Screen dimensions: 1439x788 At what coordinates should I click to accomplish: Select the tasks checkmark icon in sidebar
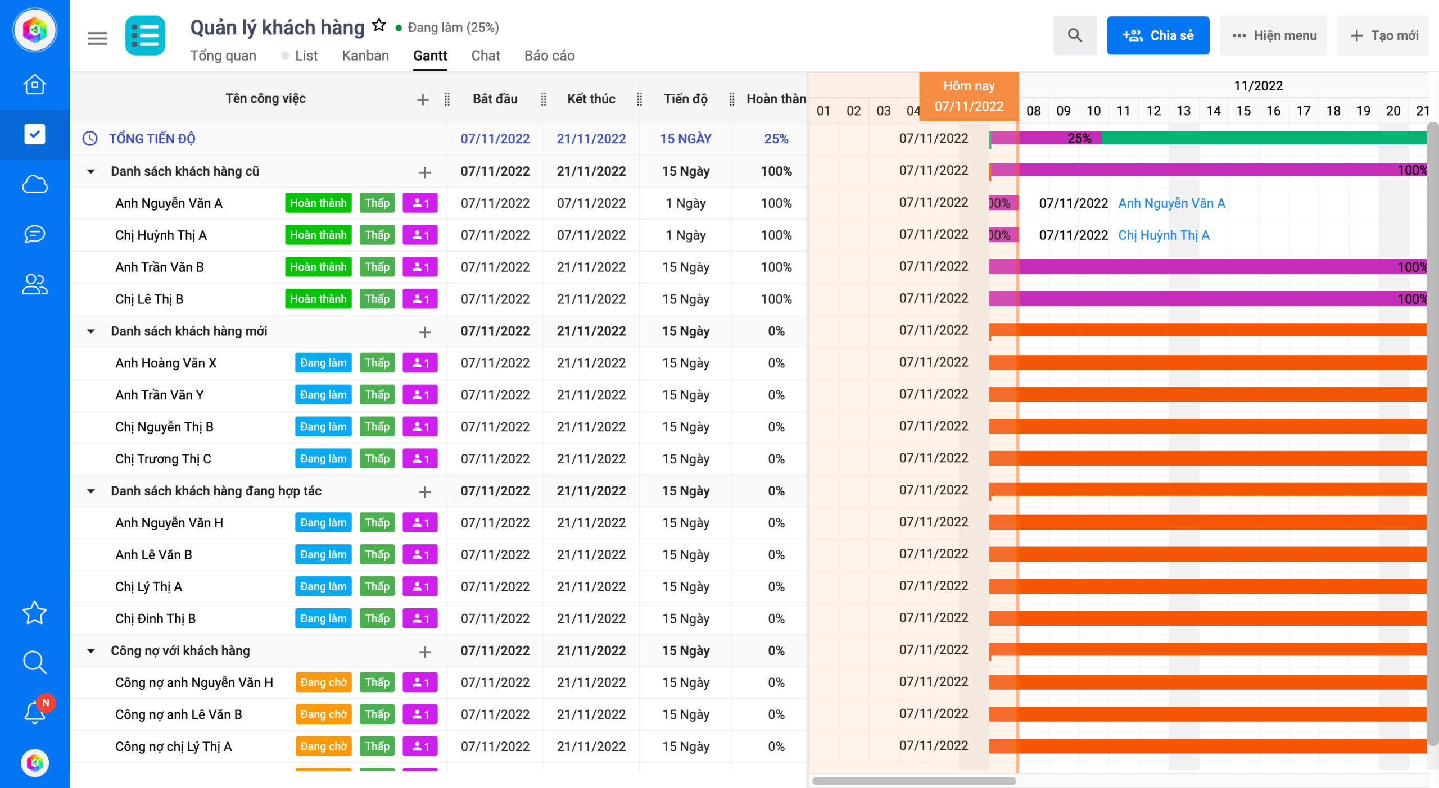tap(34, 134)
